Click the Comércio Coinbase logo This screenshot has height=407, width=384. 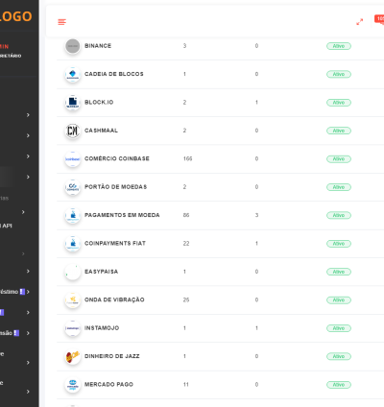(73, 158)
